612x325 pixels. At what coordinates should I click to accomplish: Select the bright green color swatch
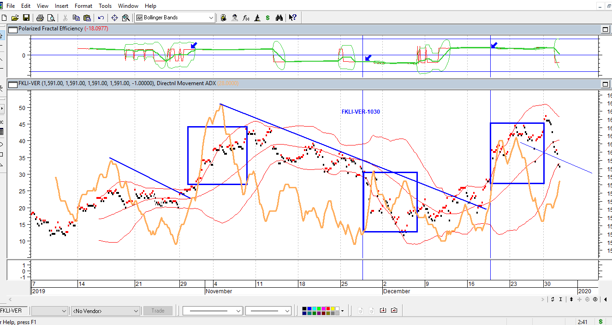(318, 308)
